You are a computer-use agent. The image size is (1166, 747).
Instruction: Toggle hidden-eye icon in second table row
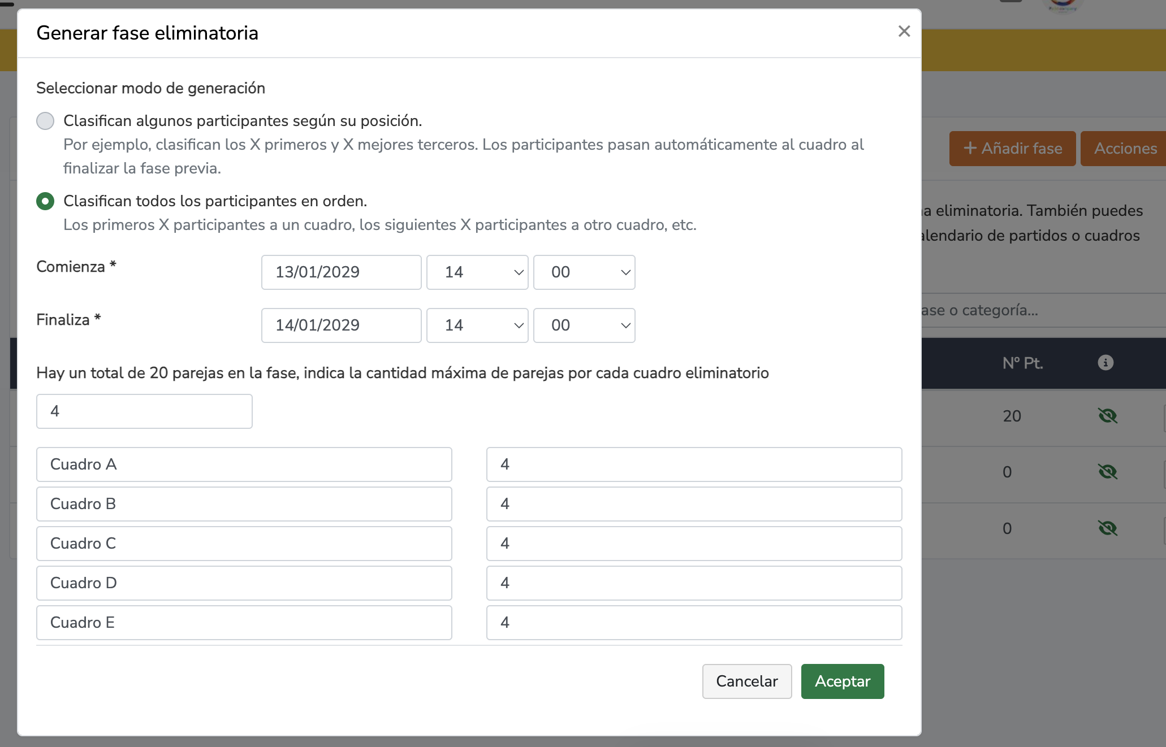point(1107,472)
